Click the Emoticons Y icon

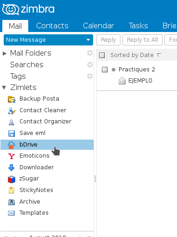click(12, 156)
